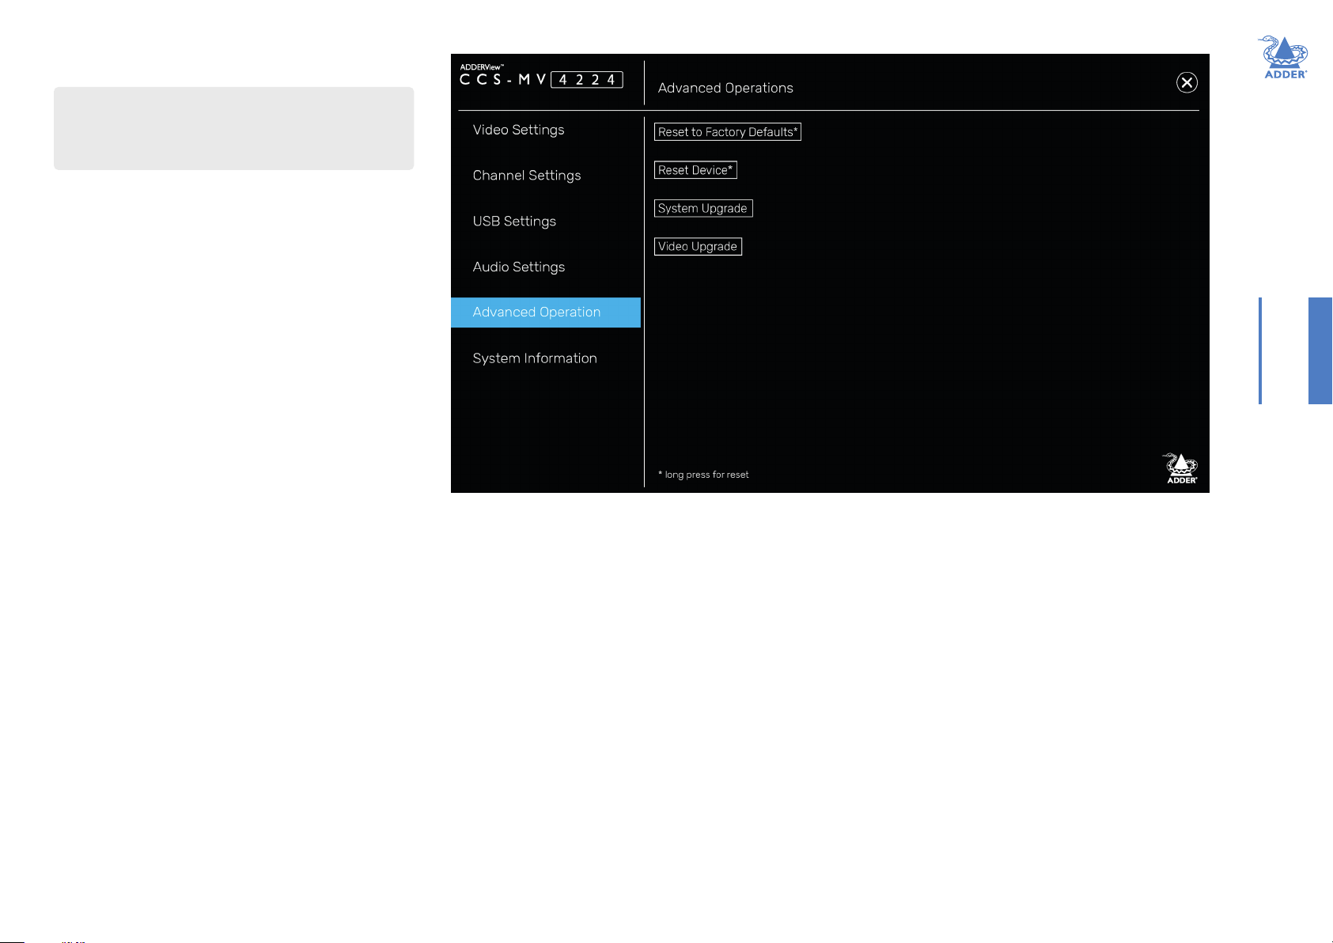The image size is (1333, 943).
Task: Open System Information page
Action: [535, 358]
